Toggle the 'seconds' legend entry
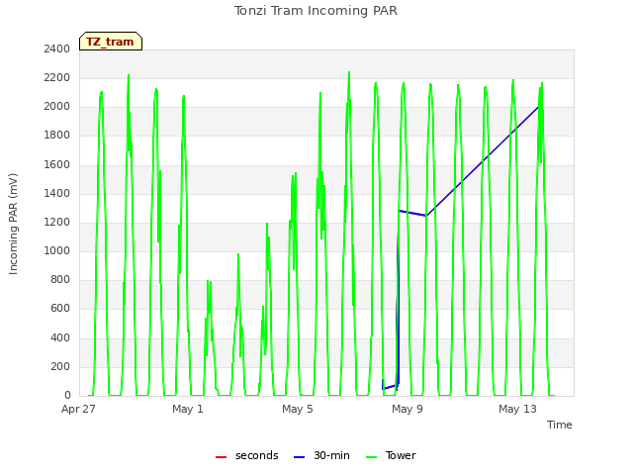 pos(247,455)
